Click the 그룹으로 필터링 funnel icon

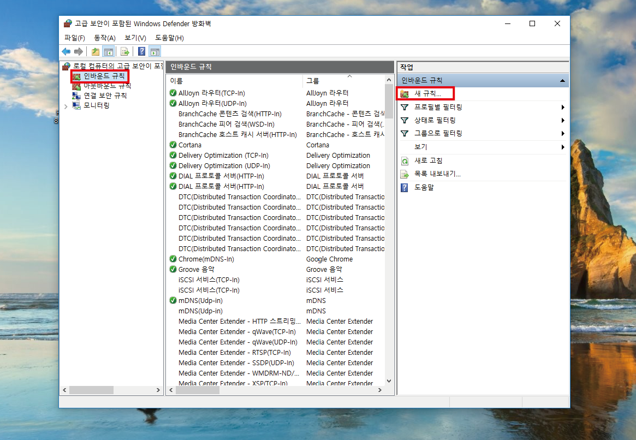[x=405, y=133]
